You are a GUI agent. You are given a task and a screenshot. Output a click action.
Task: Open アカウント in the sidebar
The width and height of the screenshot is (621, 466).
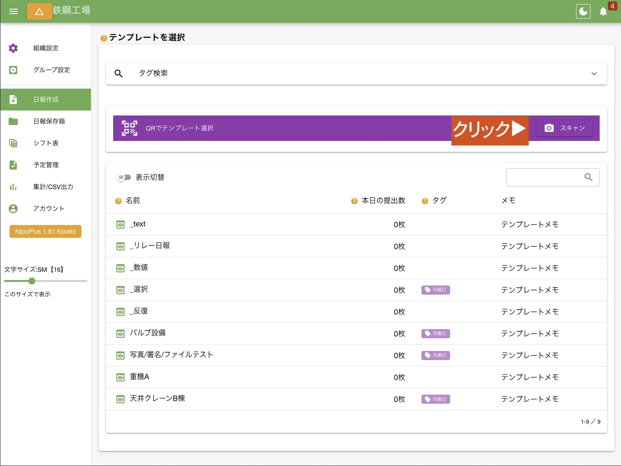tap(45, 209)
